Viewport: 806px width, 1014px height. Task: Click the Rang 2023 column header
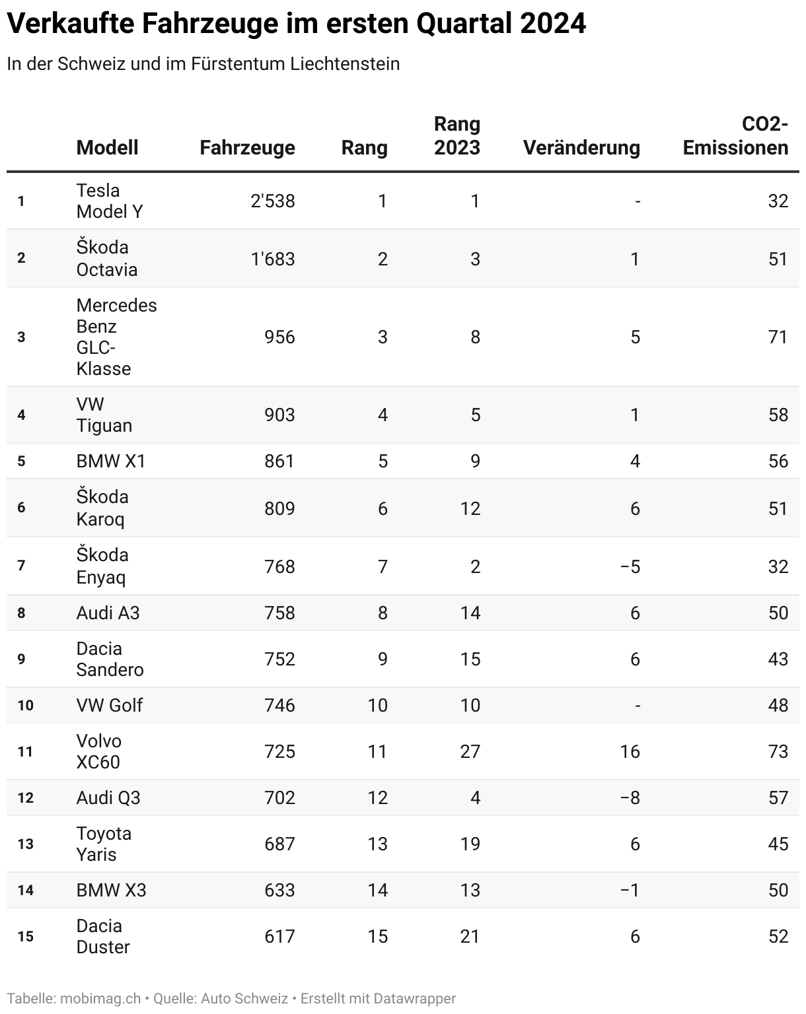(457, 135)
